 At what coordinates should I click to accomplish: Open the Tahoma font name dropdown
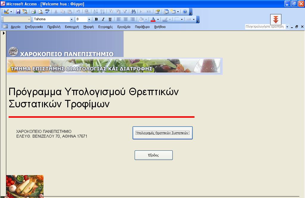(71, 19)
